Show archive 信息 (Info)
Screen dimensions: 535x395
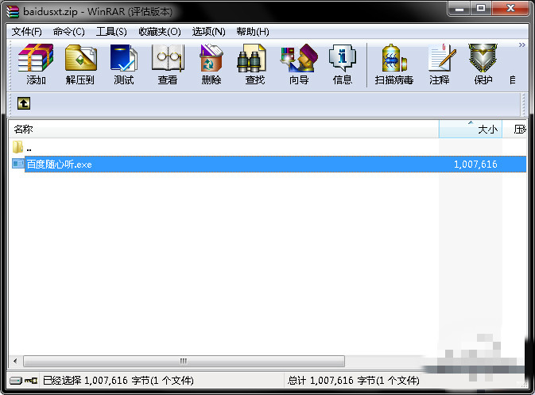[343, 64]
